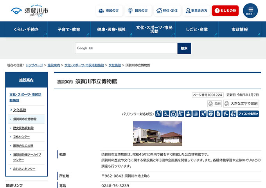Open 文化・スポーツ・市民活動施設 breadcrumb link

coord(84,65)
